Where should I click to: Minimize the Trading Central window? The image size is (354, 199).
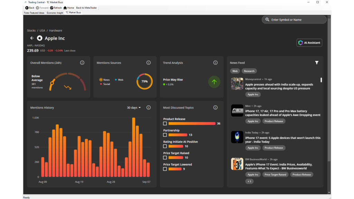click(308, 2)
